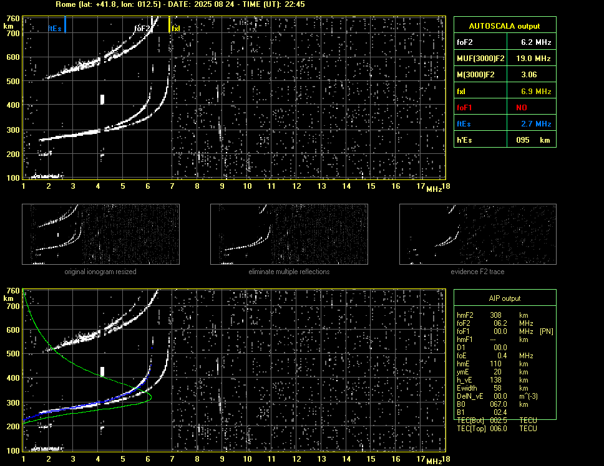Click the red foF1 label in AUTOSCALA table
The height and width of the screenshot is (466, 604).
(x=464, y=108)
